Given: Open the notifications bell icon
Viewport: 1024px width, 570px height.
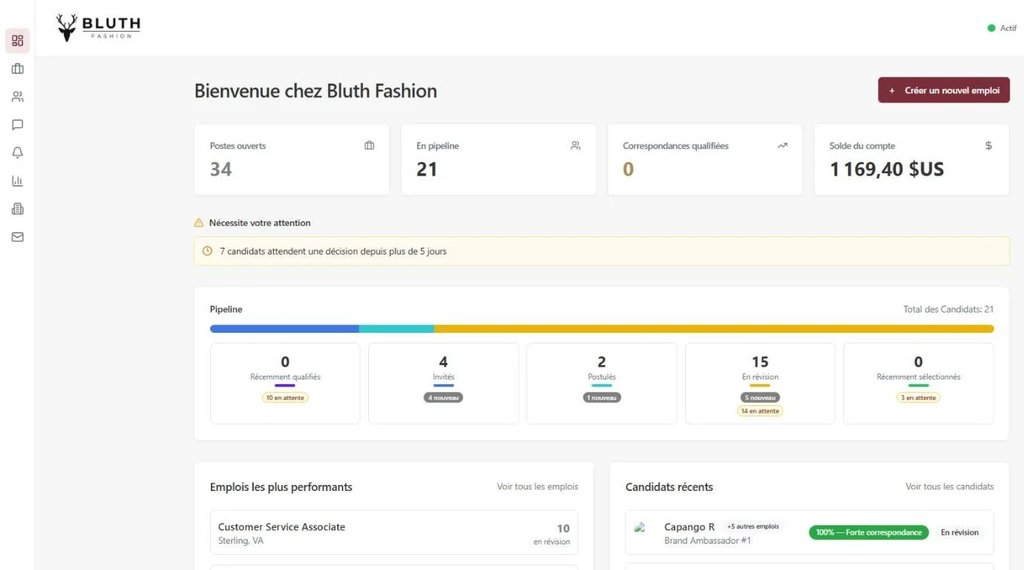Looking at the screenshot, I should [17, 153].
